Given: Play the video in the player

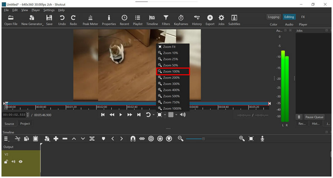Looking at the screenshot, I should (121, 115).
